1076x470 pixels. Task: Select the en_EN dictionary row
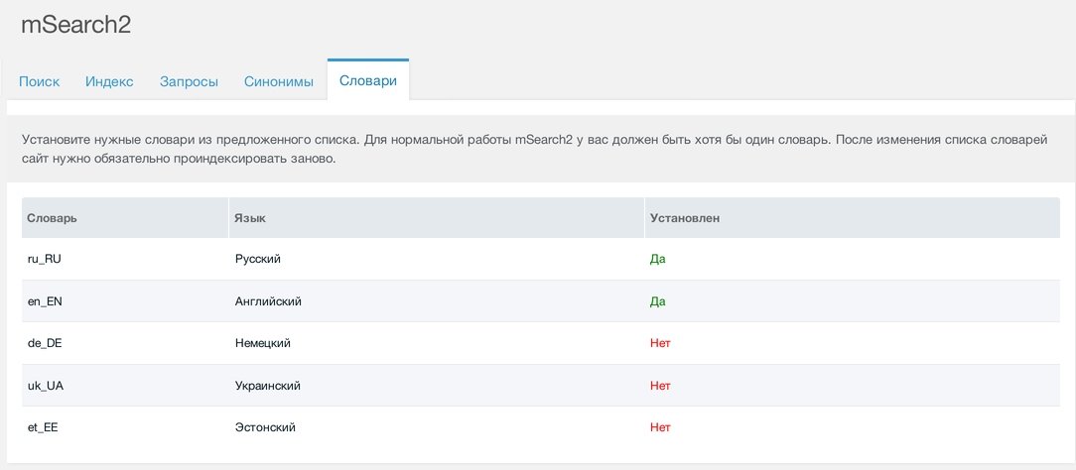click(x=541, y=301)
